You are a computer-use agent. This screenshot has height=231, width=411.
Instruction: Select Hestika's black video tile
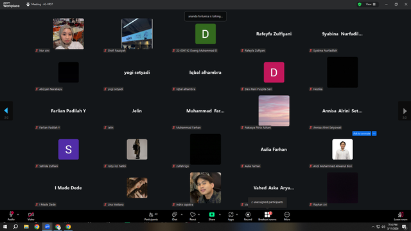click(x=342, y=73)
